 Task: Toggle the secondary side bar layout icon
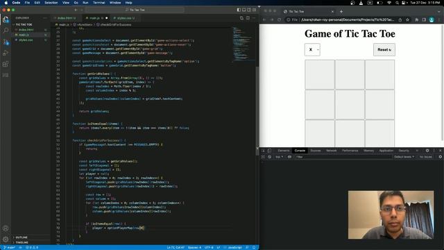249,10
